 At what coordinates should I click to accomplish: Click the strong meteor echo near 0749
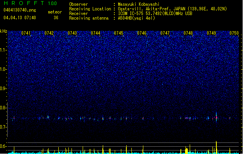[x=216, y=117]
